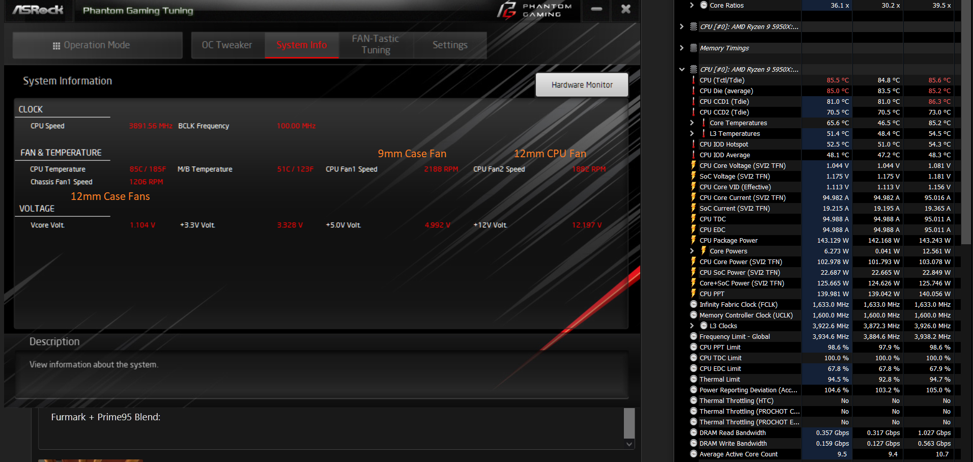Click the CPU Speed value 3891.56 MHz

pos(151,126)
